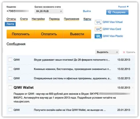The image size is (140, 119).
Task: Click the Выйти logout link
Action: (87, 11)
